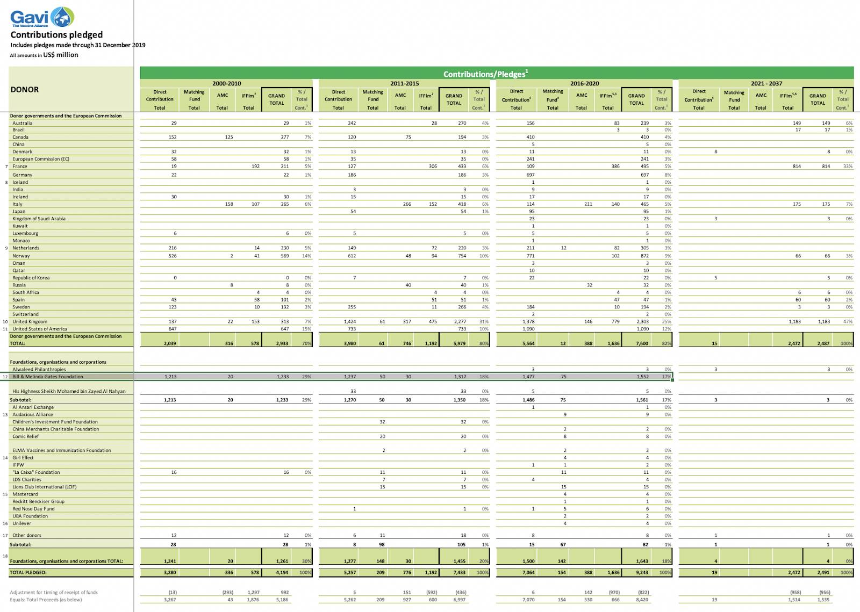The image size is (860, 612).
Task: Select the 2021 - 2037 period header
Action: 766,83
